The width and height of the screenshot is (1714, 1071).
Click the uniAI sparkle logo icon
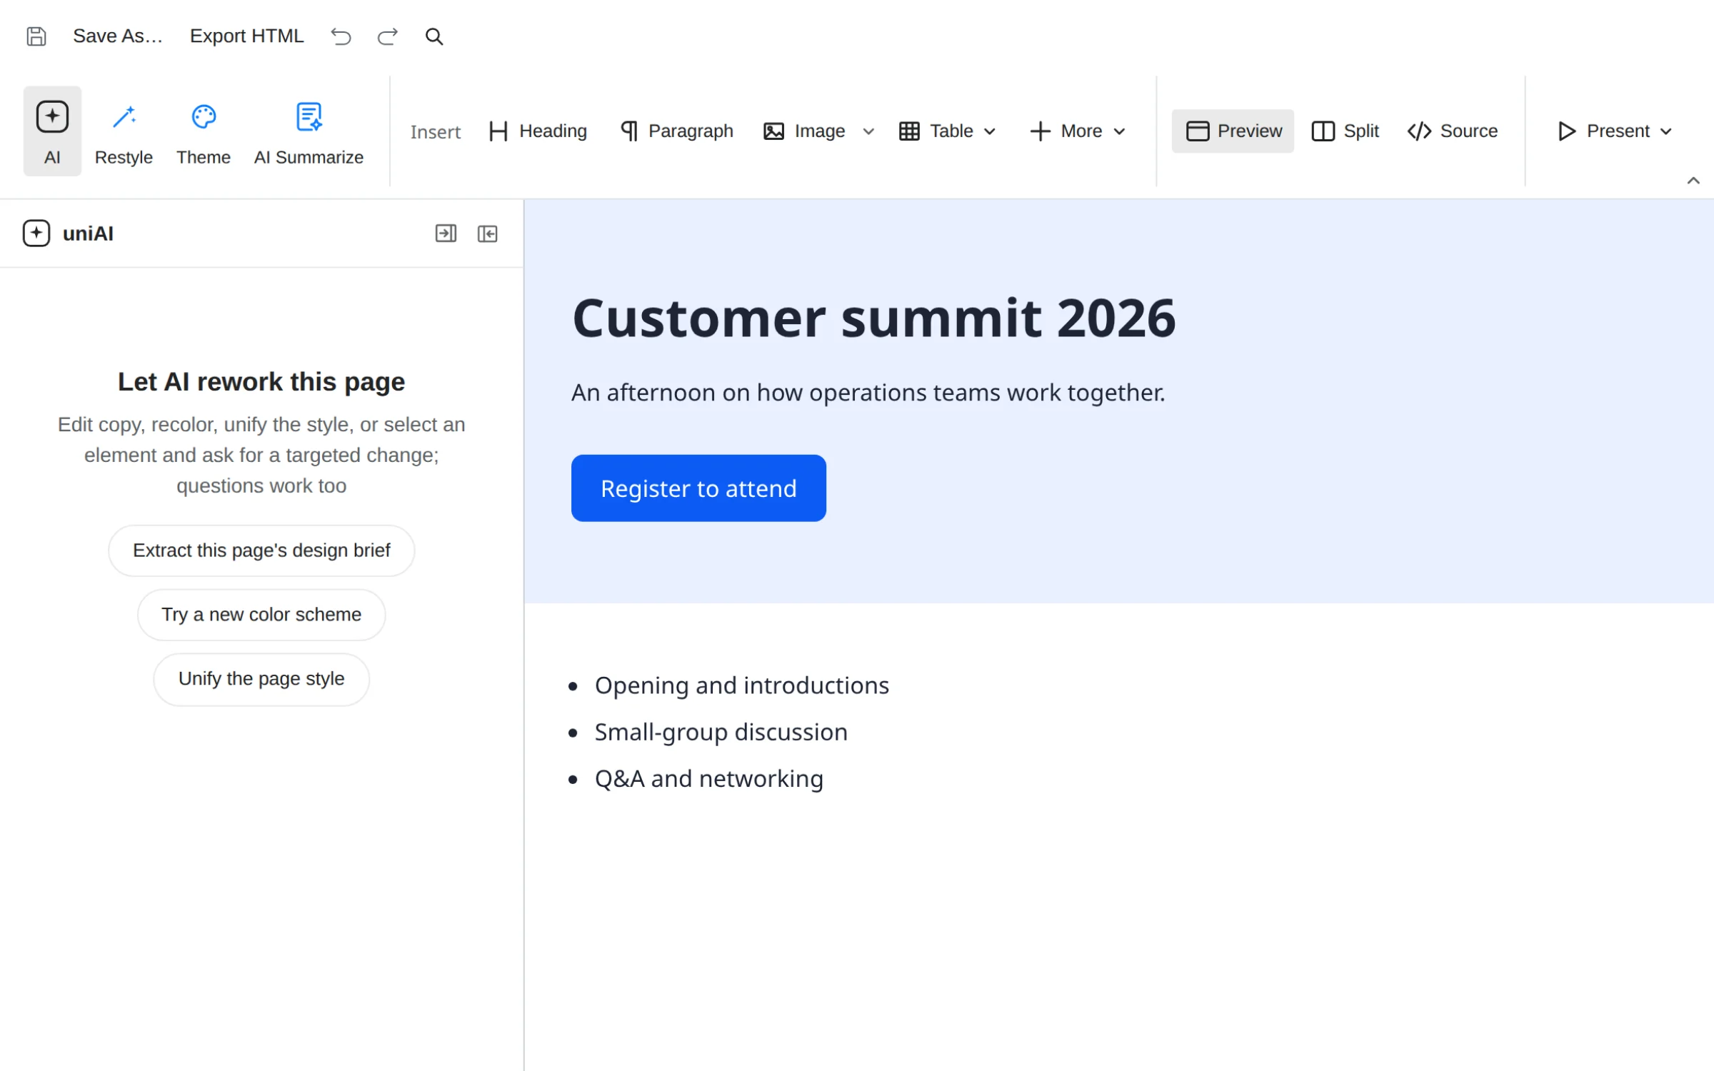click(x=36, y=233)
